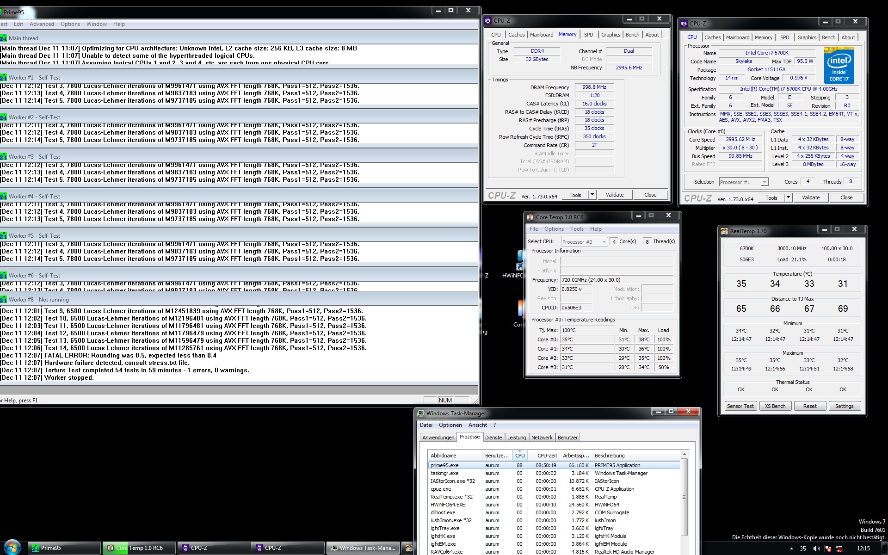Screen dimensions: 888x555
Task: Activate the Windows Task-Manager taskbar button
Action: point(363,548)
